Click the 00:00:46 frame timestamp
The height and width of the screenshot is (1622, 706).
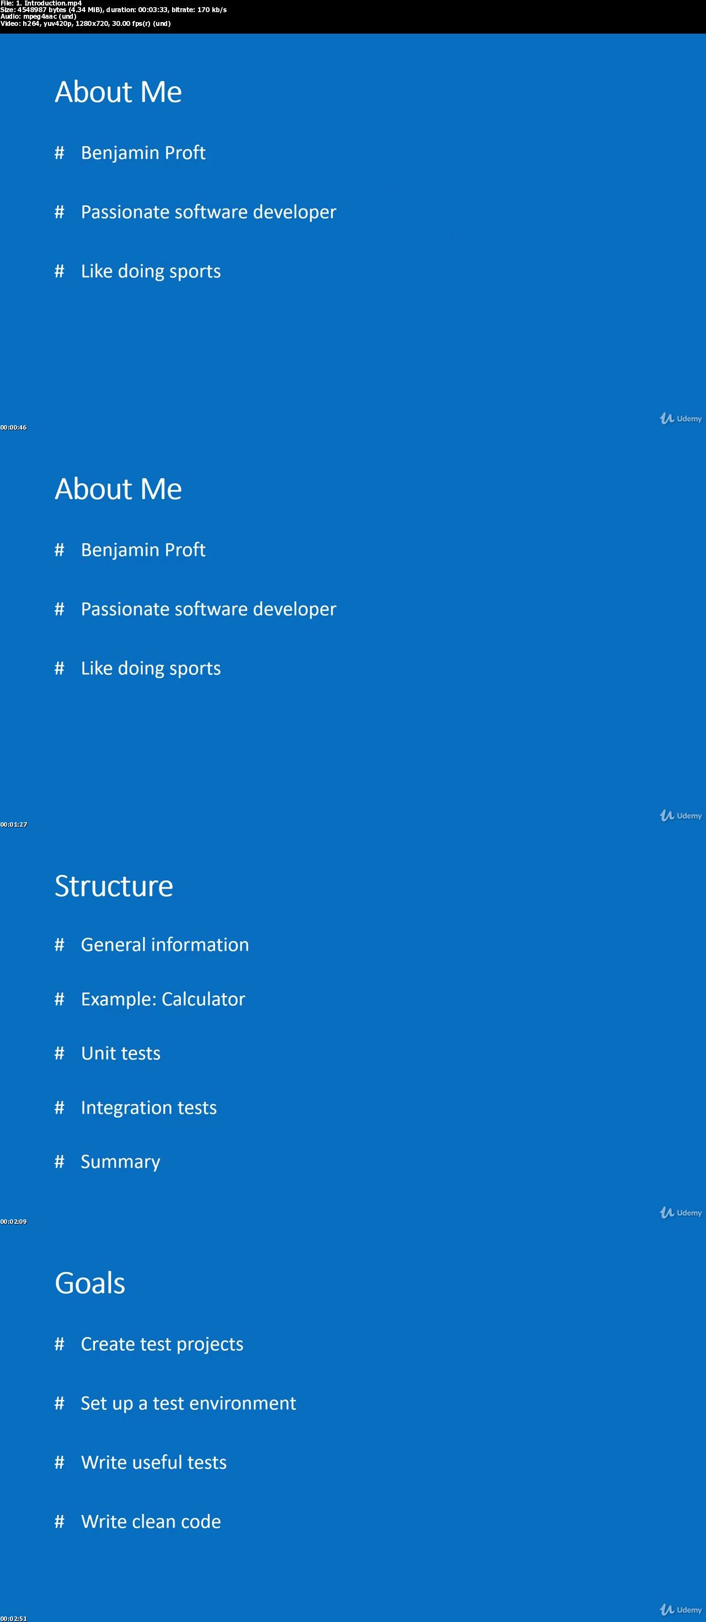[13, 427]
